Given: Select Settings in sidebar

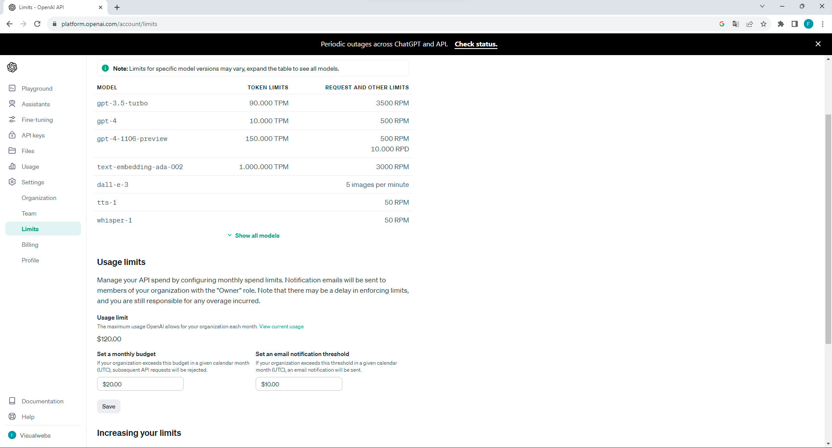Looking at the screenshot, I should pos(33,182).
